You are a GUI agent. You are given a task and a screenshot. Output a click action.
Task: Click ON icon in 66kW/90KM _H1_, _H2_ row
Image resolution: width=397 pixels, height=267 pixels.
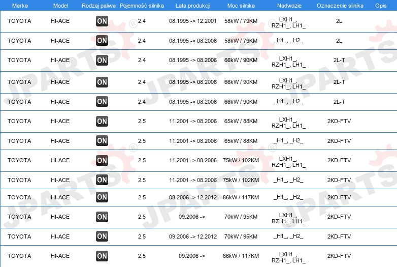click(102, 101)
